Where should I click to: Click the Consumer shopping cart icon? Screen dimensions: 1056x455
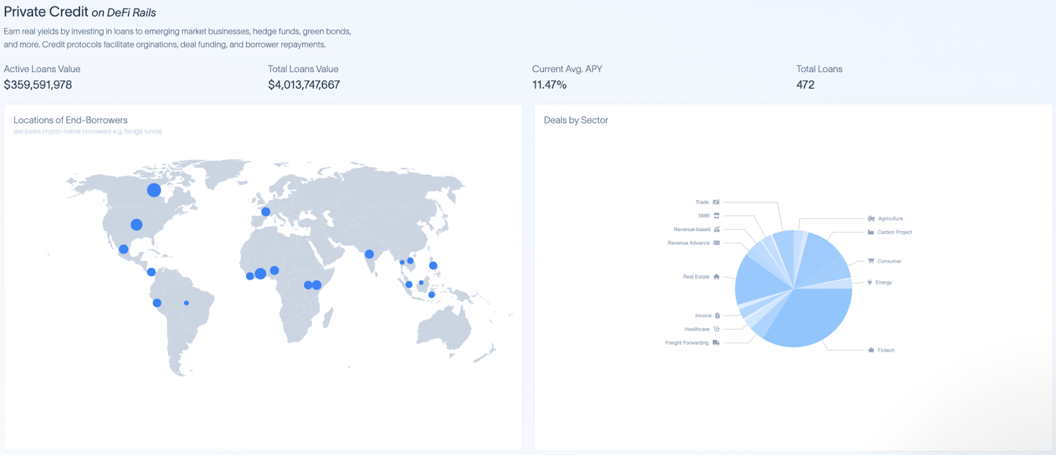871,261
